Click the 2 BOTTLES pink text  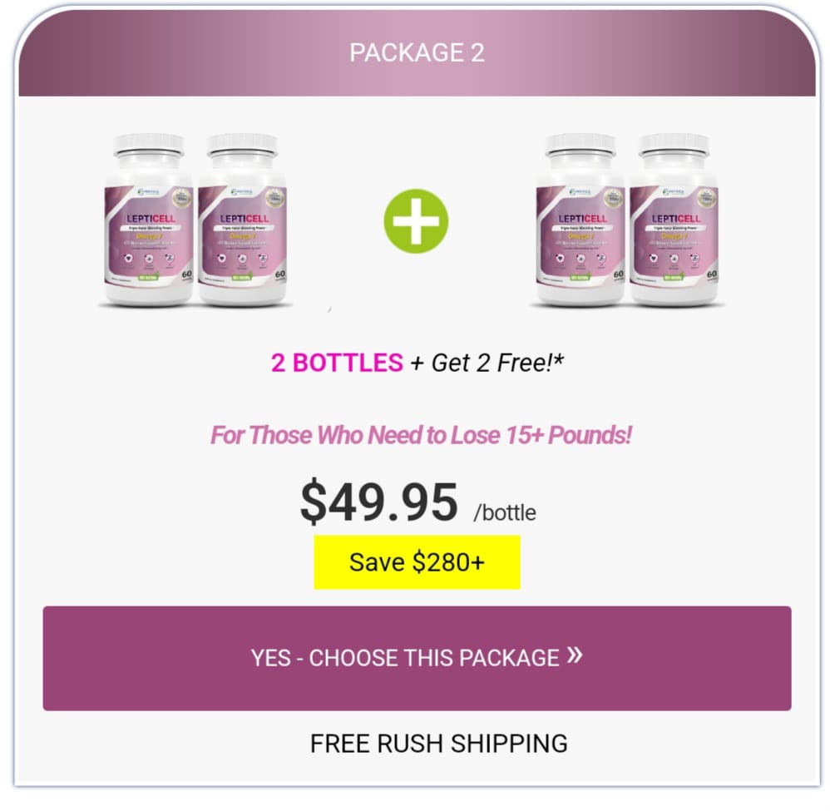(337, 363)
